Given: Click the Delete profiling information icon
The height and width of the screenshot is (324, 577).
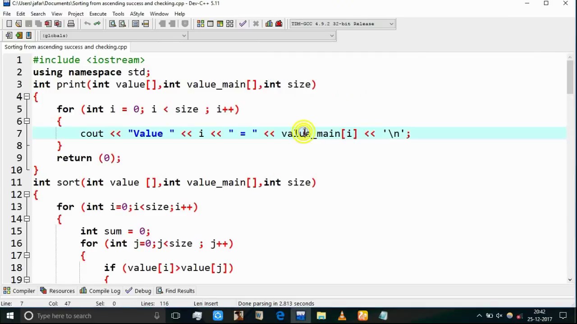Looking at the screenshot, I should (279, 24).
